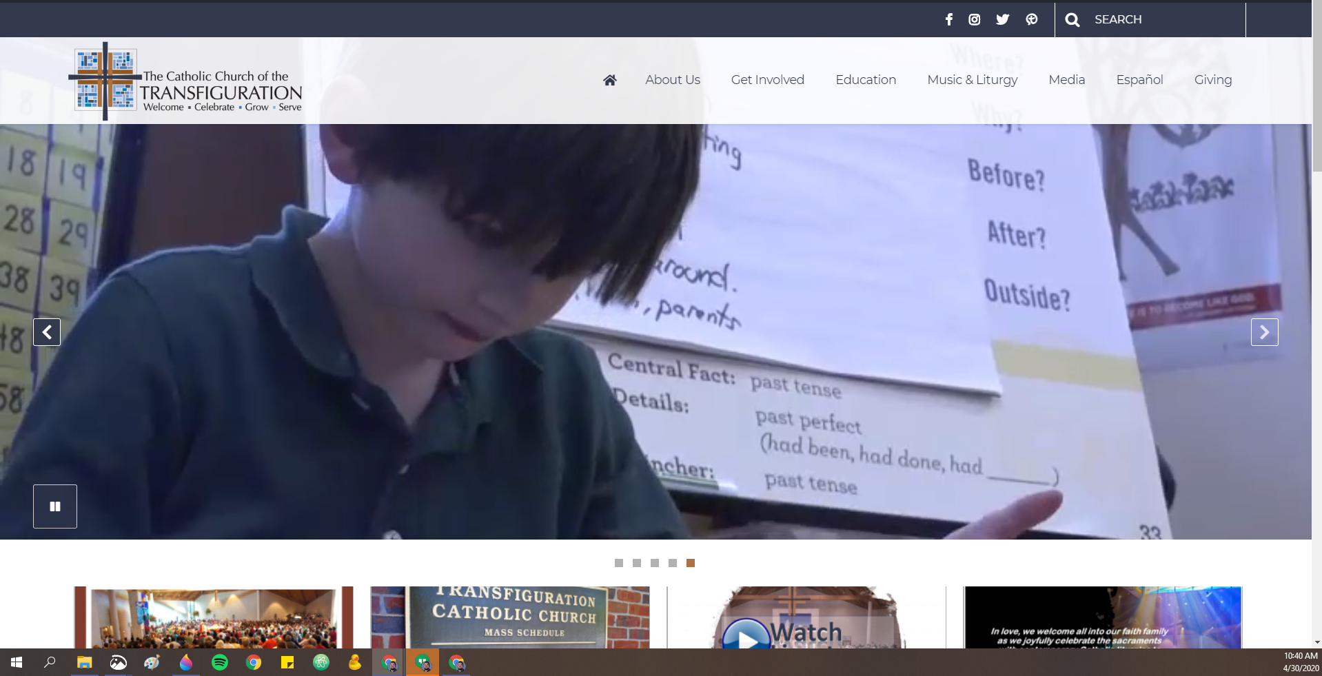The height and width of the screenshot is (676, 1322).
Task: Select the highlighted fifth slide indicator
Action: 690,563
